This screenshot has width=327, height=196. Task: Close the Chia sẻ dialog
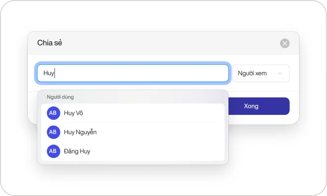pos(285,44)
